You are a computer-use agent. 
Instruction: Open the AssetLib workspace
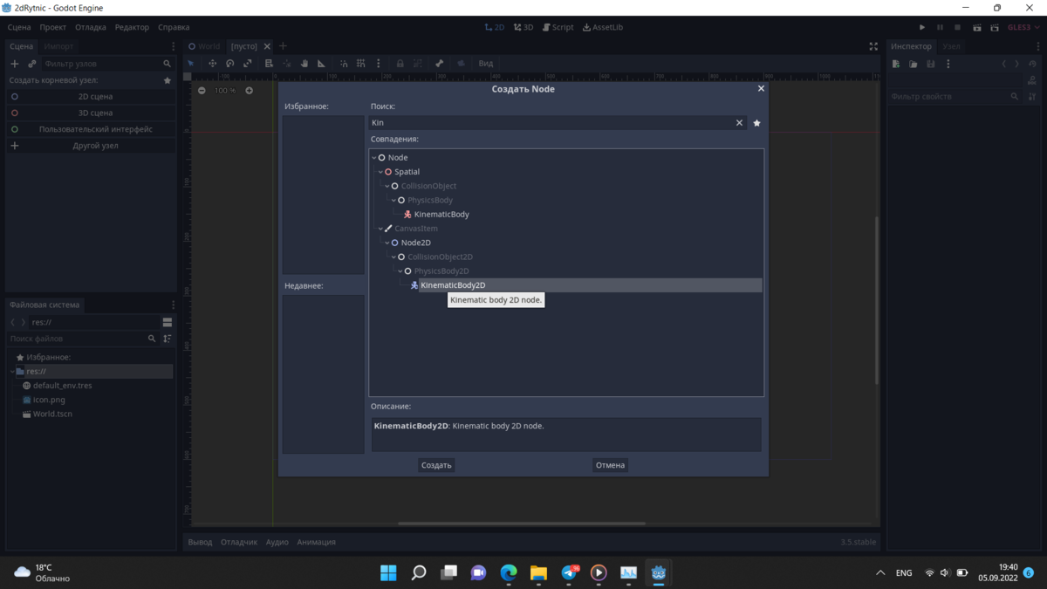click(603, 28)
